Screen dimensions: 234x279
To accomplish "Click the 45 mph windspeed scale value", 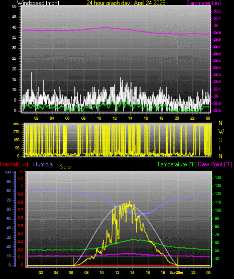I will pos(14,17).
